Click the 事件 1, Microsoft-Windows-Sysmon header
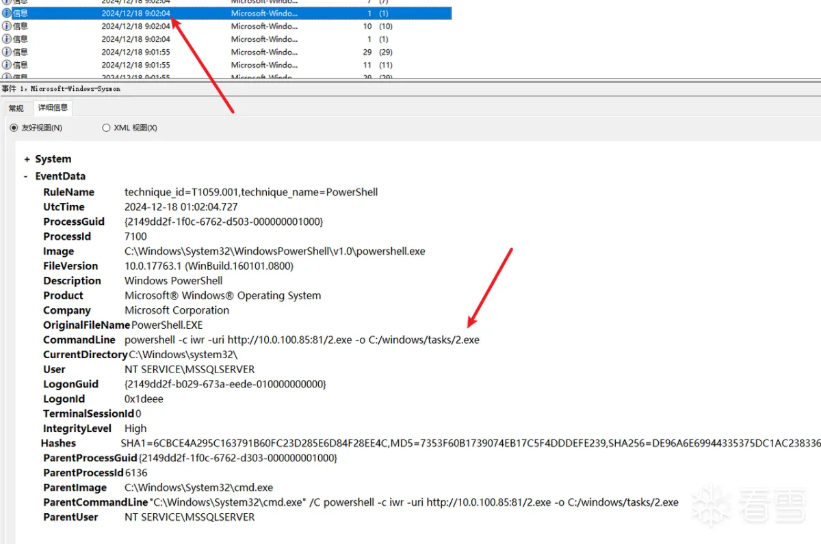Screen dimensions: 821x544 (61, 89)
